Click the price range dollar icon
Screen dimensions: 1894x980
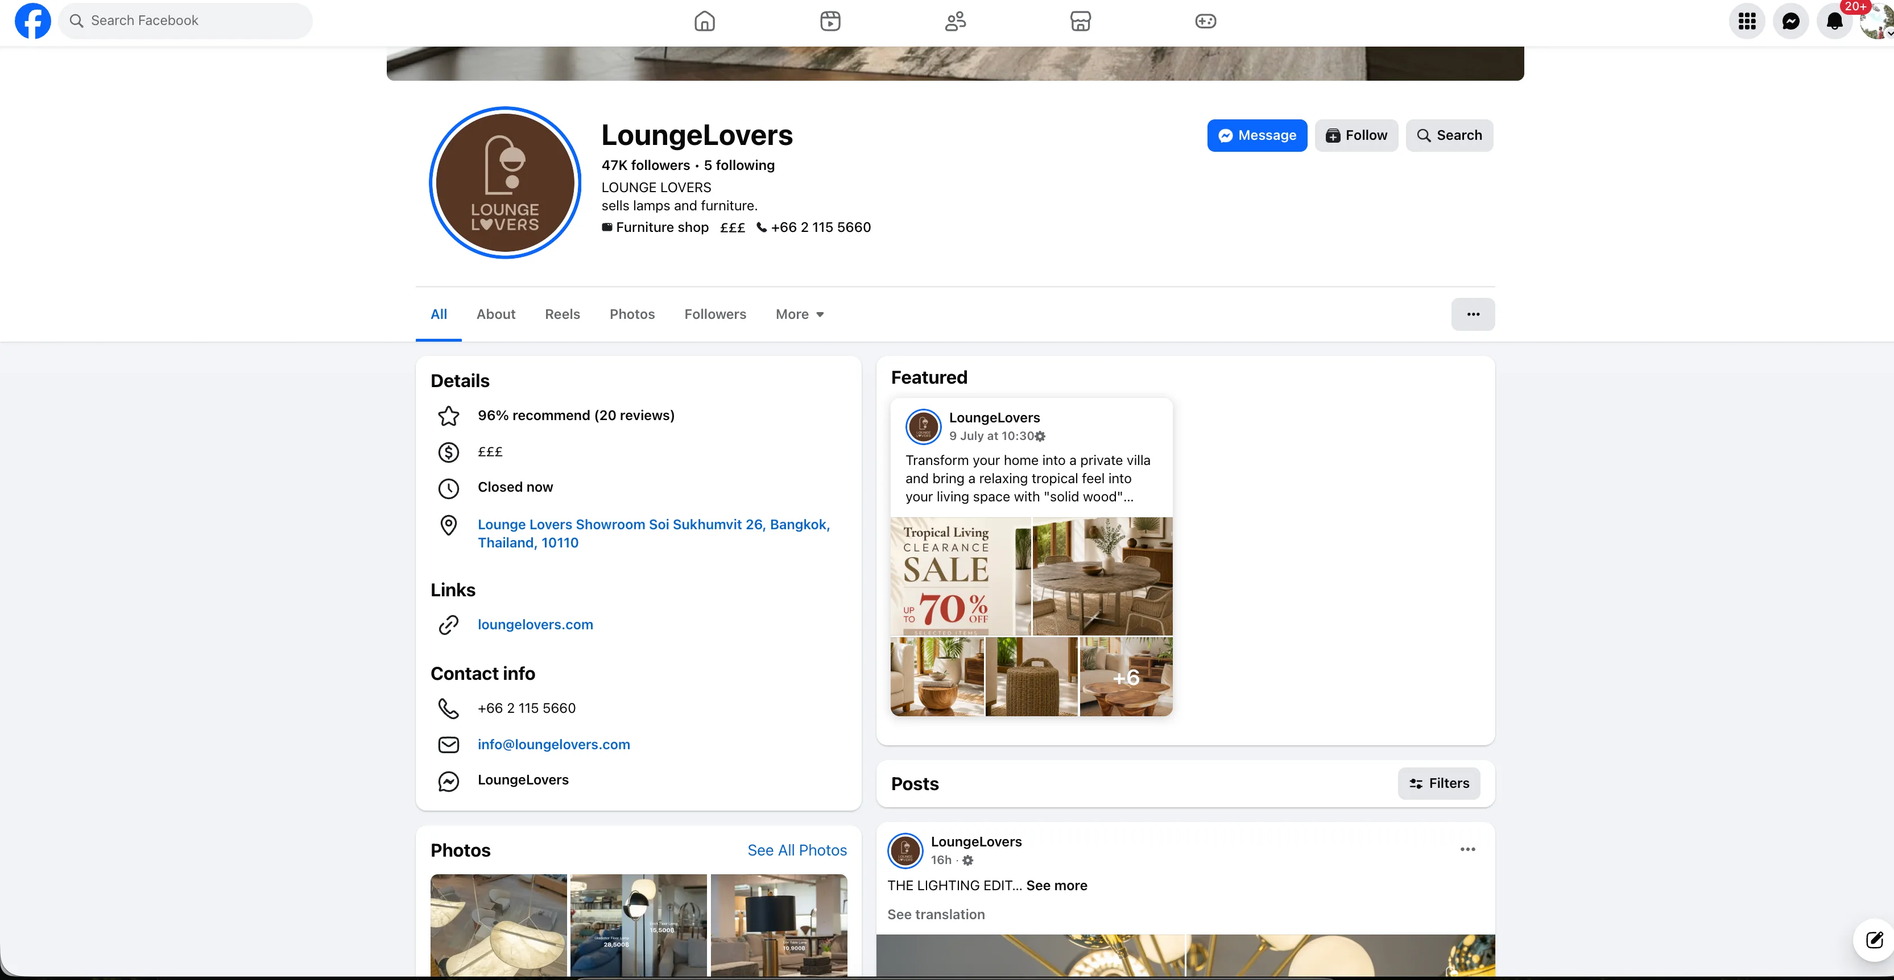[449, 452]
